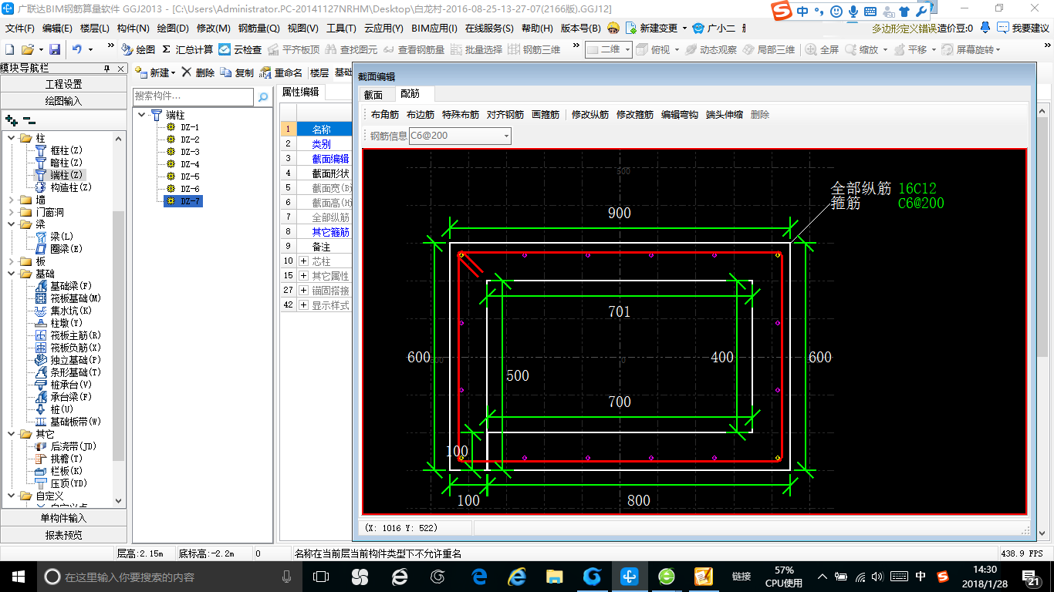The image size is (1054, 592).
Task: Open the 文件(F) menu
Action: 20,28
